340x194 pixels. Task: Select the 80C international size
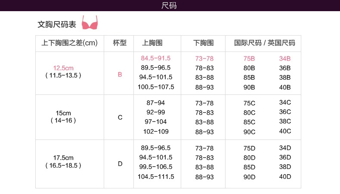tap(249, 113)
